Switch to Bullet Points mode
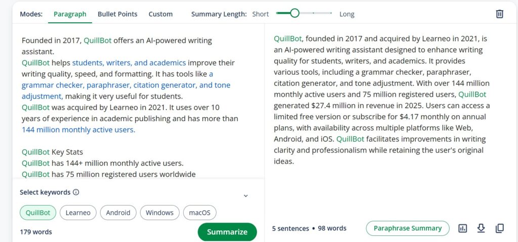518x242 pixels. pyautogui.click(x=117, y=14)
